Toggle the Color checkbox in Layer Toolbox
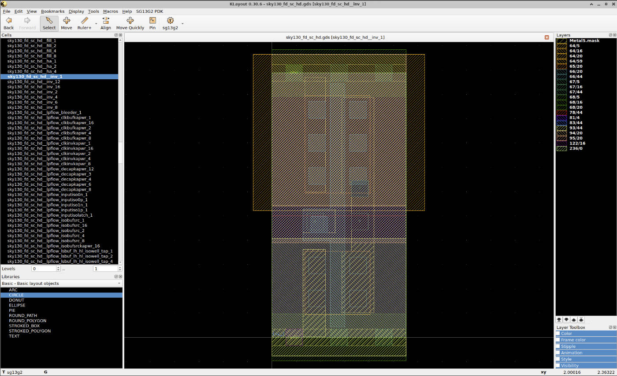 click(558, 334)
